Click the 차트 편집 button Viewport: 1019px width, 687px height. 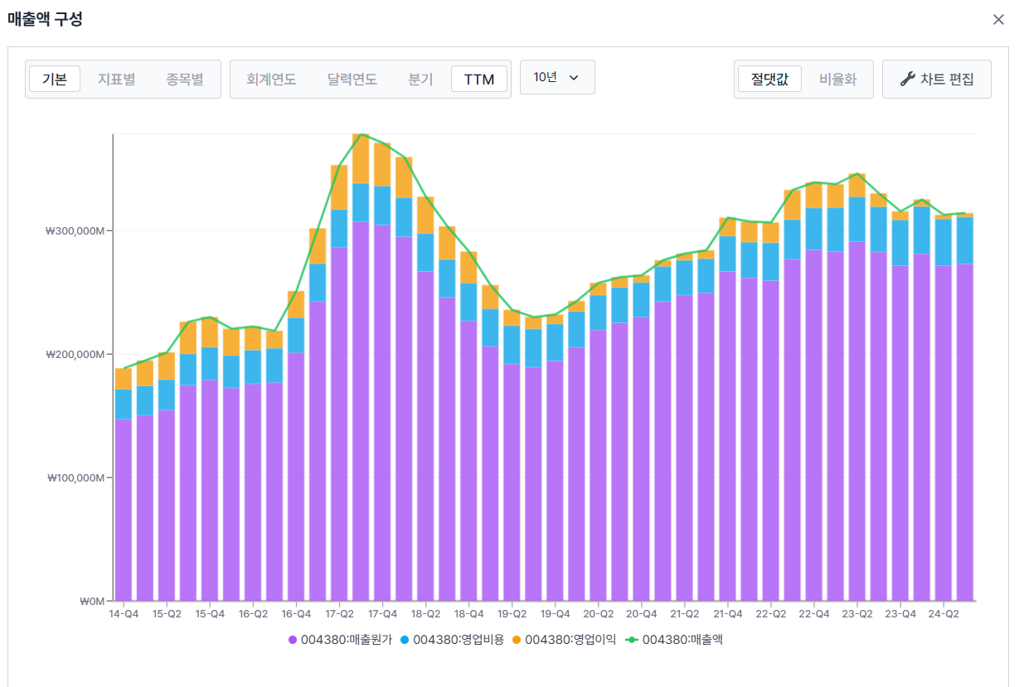937,80
